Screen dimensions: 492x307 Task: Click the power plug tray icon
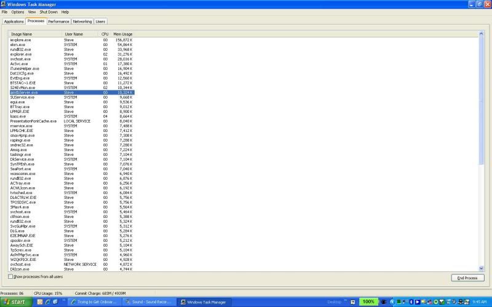pyautogui.click(x=384, y=302)
